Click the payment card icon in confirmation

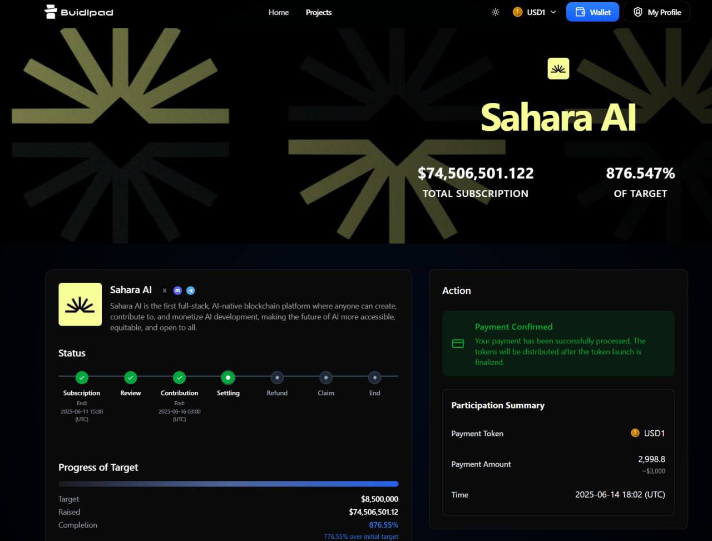point(458,344)
